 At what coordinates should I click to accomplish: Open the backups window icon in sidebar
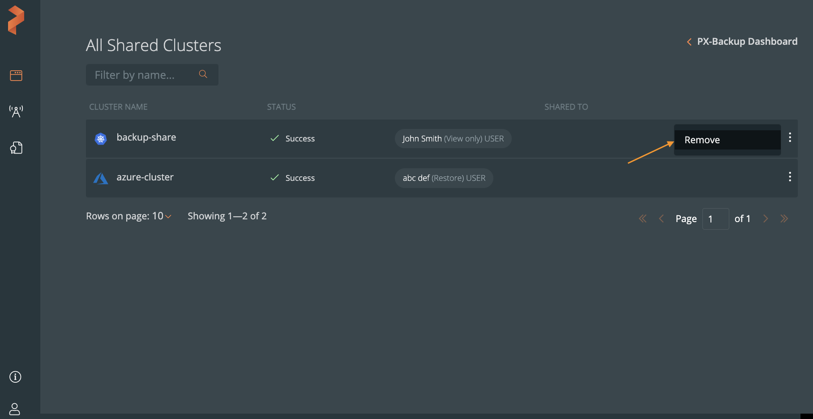(x=16, y=75)
